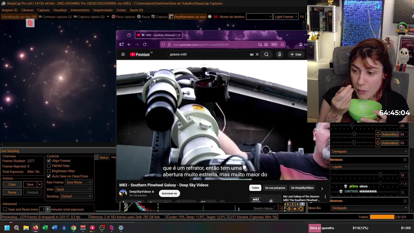Open the View 'Stack' dropdown
This screenshot has height=233, width=414.
(x=74, y=189)
